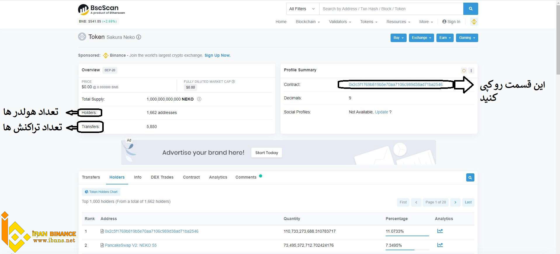Open analytics chart icon for rank 1 holder
This screenshot has height=254, width=560.
(x=440, y=231)
